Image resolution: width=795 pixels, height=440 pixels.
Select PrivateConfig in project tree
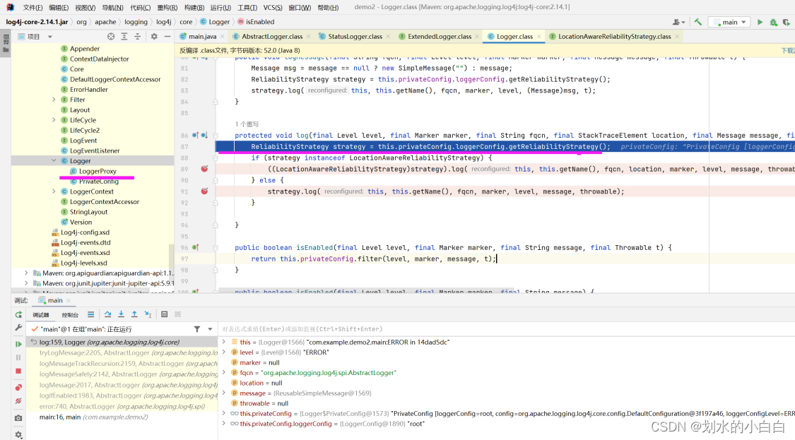pos(98,181)
